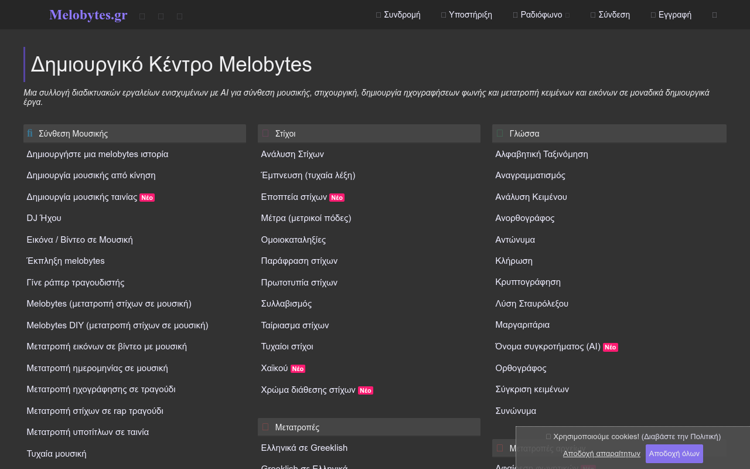Click the Γλώσσα section header icon

click(500, 134)
